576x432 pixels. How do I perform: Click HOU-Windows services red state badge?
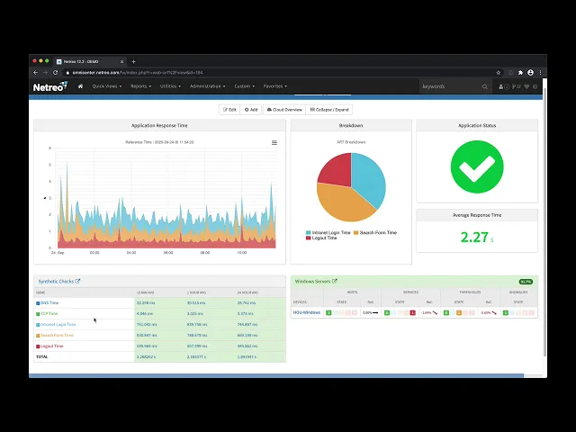click(x=412, y=312)
